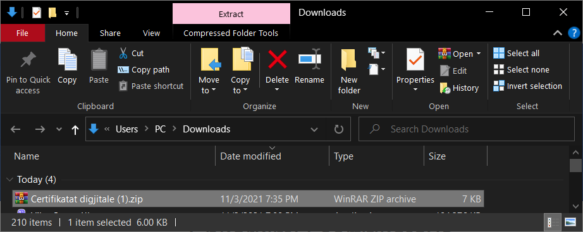The width and height of the screenshot is (583, 232).
Task: Delete the selected file with red X
Action: click(x=278, y=60)
